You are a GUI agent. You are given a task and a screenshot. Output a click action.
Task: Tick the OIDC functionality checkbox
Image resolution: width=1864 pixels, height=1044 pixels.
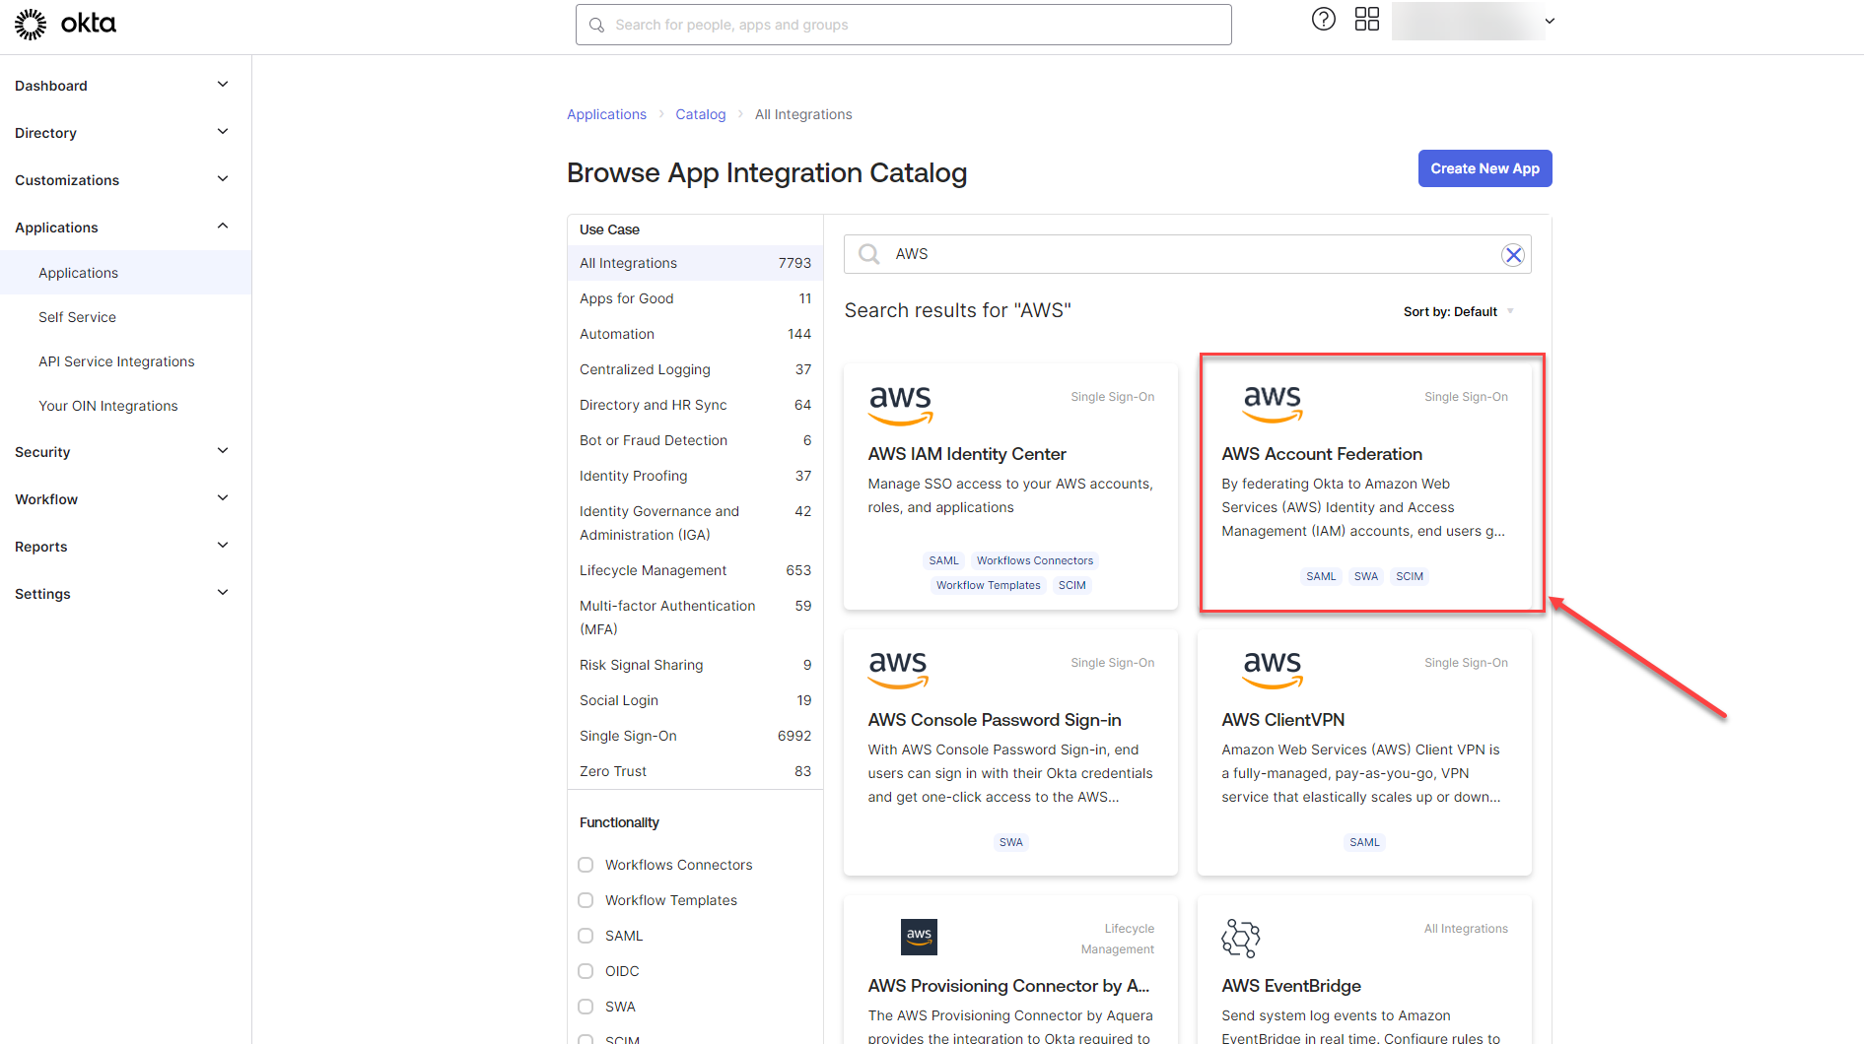click(586, 971)
